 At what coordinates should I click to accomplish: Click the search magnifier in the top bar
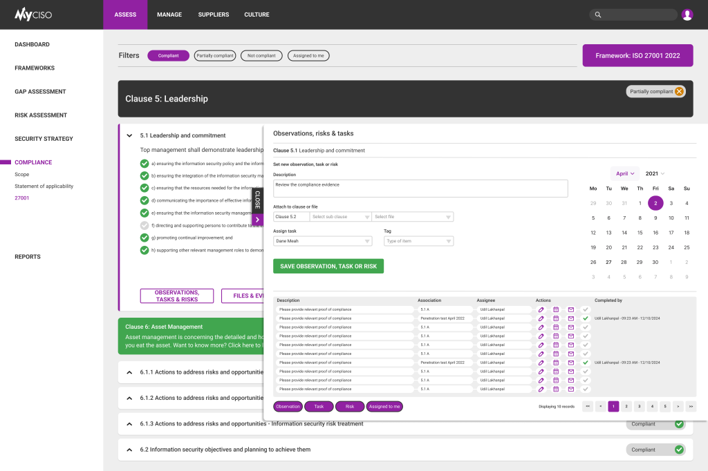coord(597,14)
